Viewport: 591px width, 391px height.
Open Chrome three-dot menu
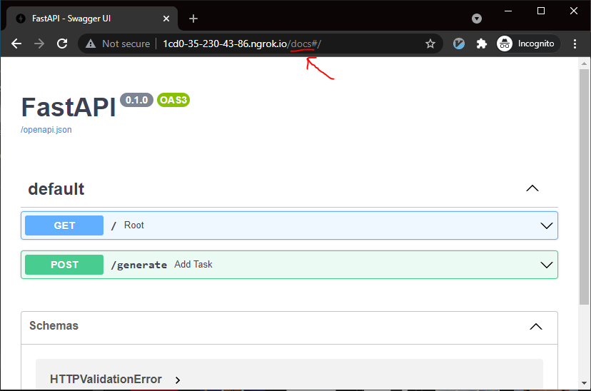[575, 44]
